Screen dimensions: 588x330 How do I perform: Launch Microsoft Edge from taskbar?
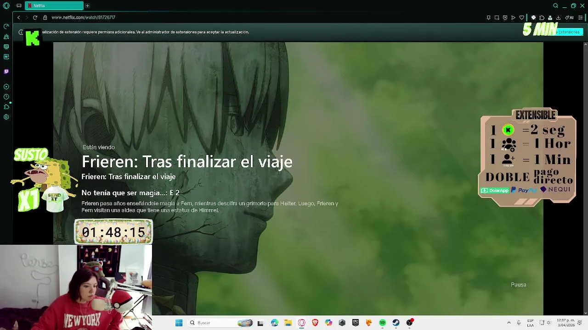(x=274, y=323)
